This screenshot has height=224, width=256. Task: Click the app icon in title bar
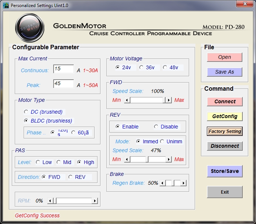(6, 6)
